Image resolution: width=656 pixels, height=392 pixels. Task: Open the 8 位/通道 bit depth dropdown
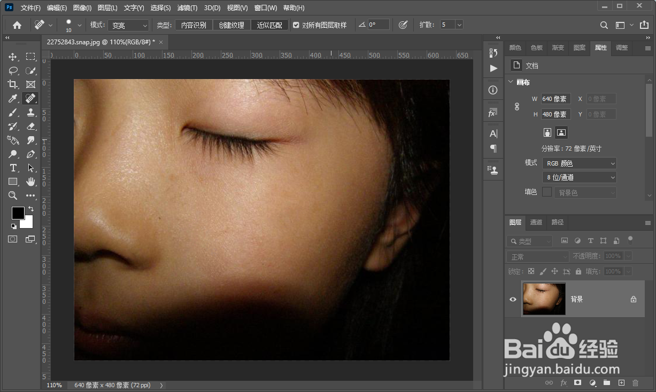[579, 177]
